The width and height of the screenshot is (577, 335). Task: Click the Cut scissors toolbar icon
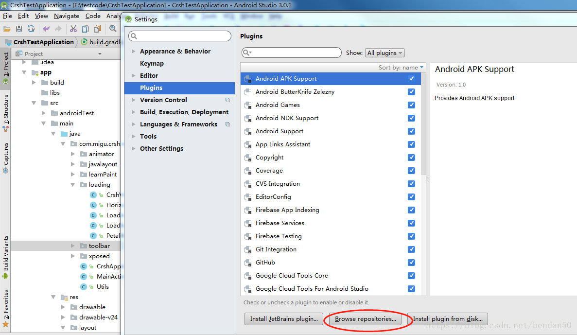73,29
